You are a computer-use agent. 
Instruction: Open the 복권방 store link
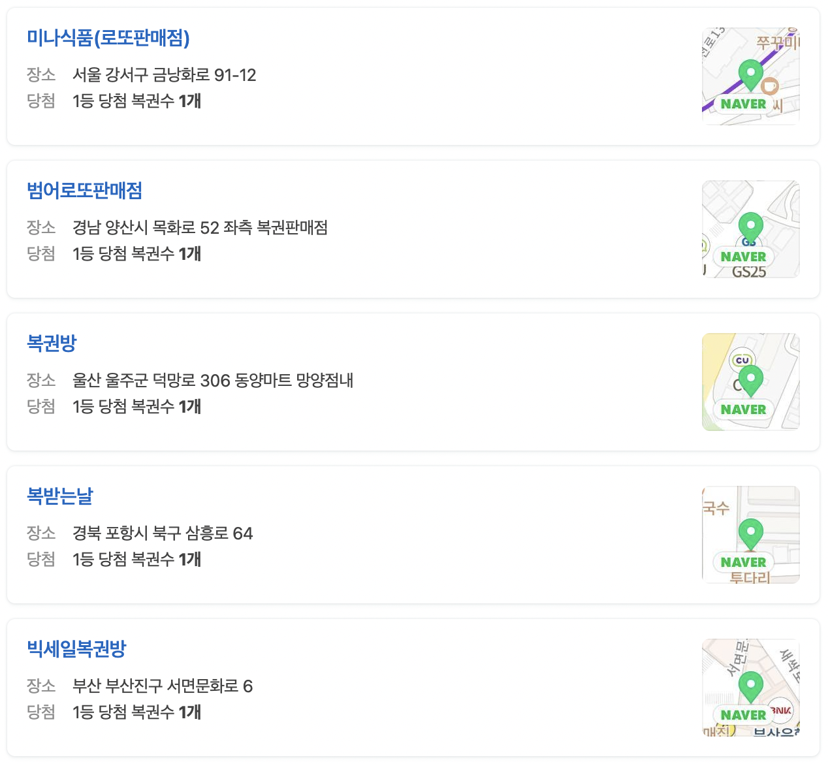[x=52, y=343]
